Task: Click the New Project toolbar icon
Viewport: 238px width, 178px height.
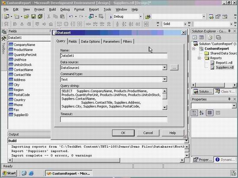Action: click(x=6, y=16)
